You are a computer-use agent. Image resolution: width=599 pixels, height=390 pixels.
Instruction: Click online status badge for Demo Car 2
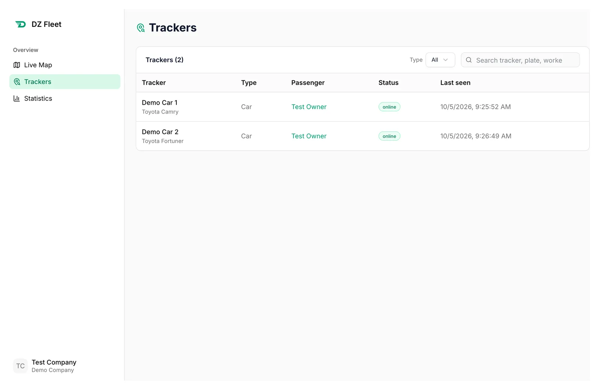pos(389,136)
